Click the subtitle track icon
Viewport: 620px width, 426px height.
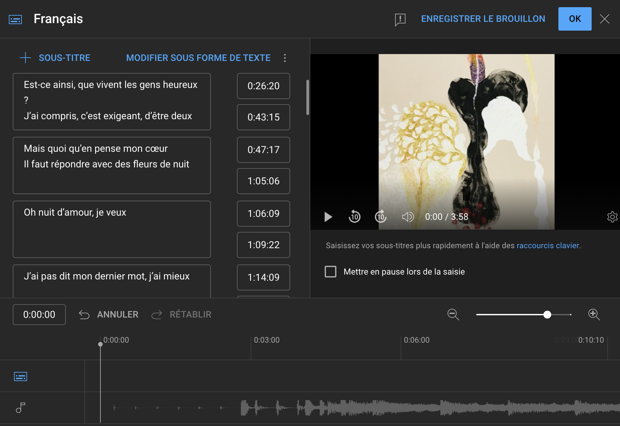click(x=21, y=376)
